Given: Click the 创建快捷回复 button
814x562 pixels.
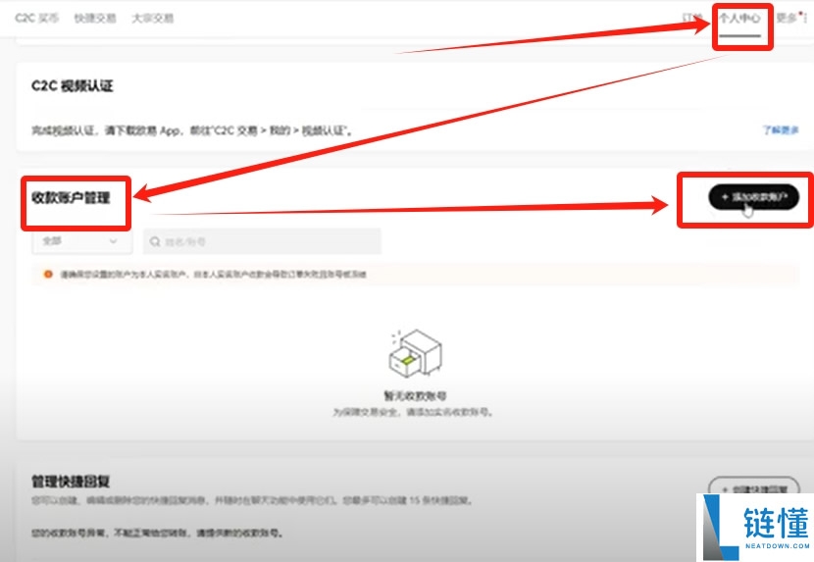Looking at the screenshot, I should point(754,488).
